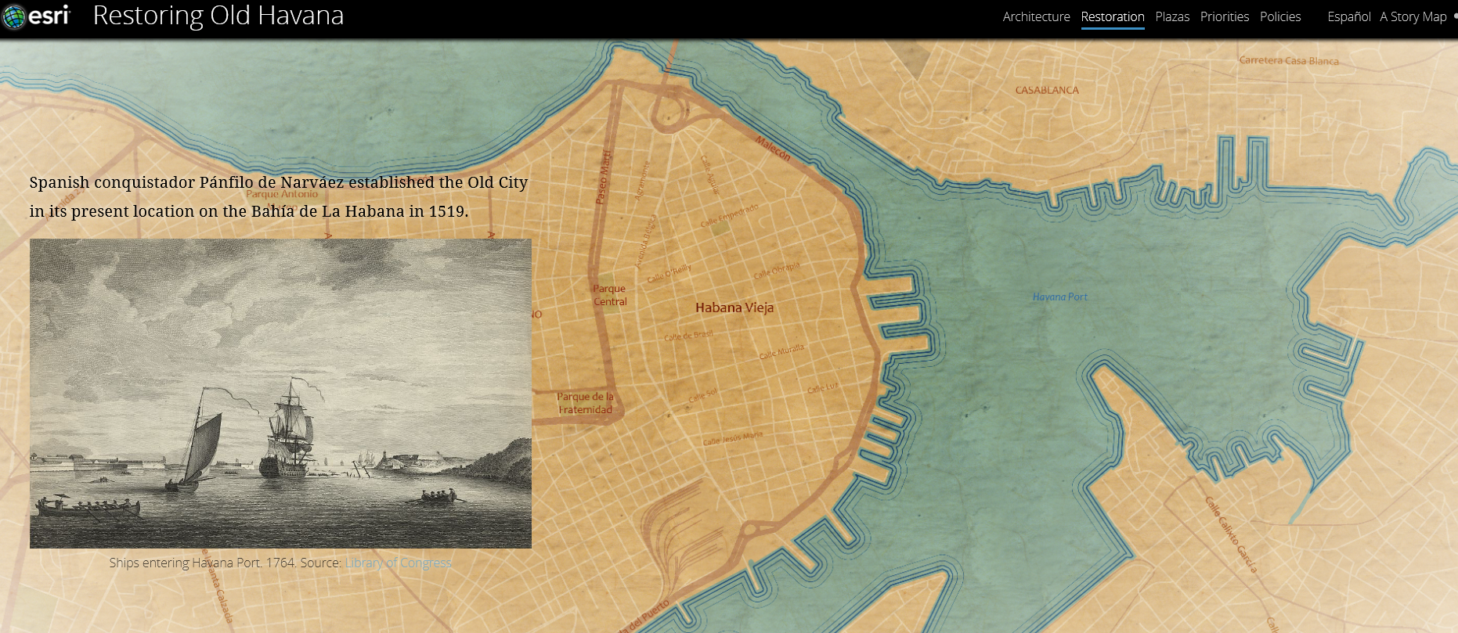Click the Pánfilo de Narváez narrative text
1458x633 pixels.
click(278, 196)
